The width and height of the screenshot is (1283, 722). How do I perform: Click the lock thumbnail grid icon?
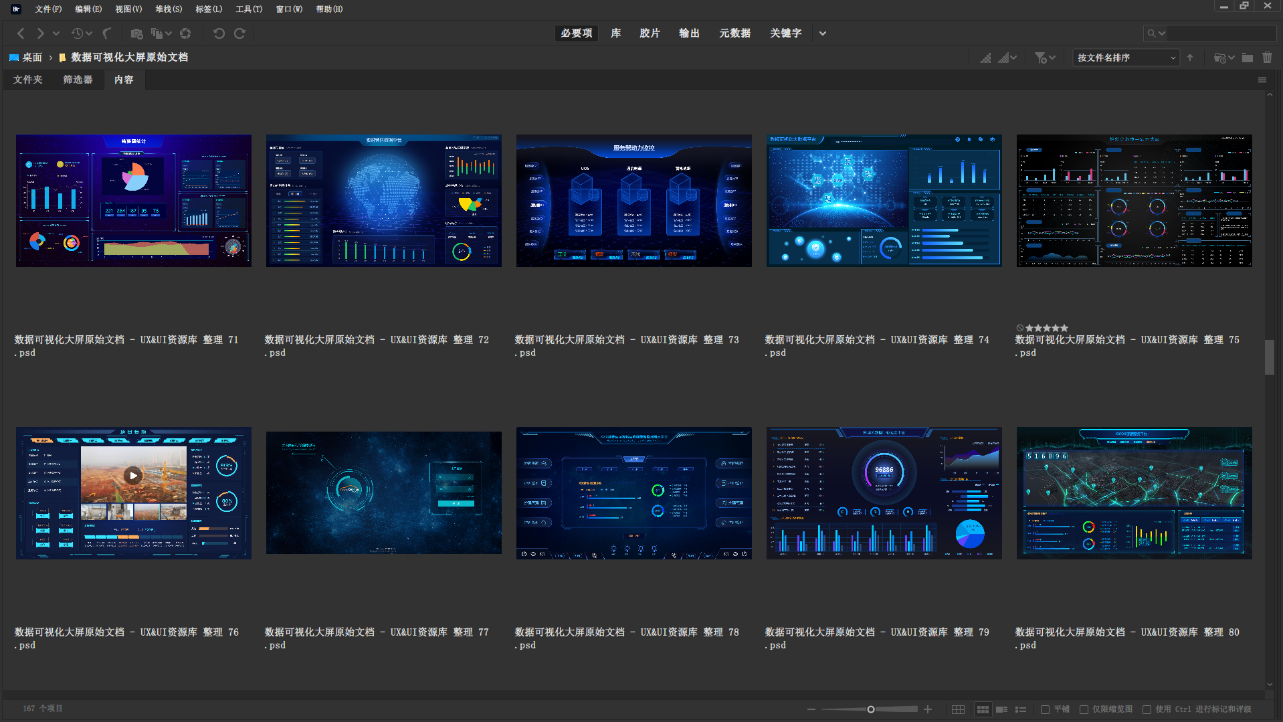point(958,709)
